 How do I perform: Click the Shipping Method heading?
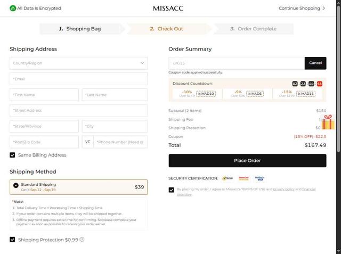[33, 171]
